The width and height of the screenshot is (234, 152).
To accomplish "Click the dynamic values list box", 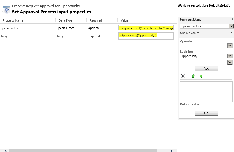I will 206,92.
